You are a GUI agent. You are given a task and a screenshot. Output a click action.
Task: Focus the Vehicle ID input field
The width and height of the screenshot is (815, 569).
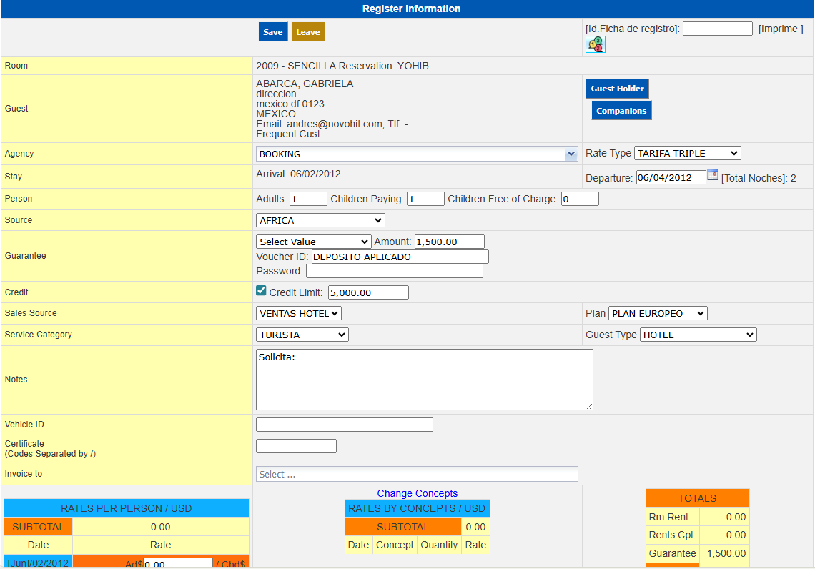[344, 425]
